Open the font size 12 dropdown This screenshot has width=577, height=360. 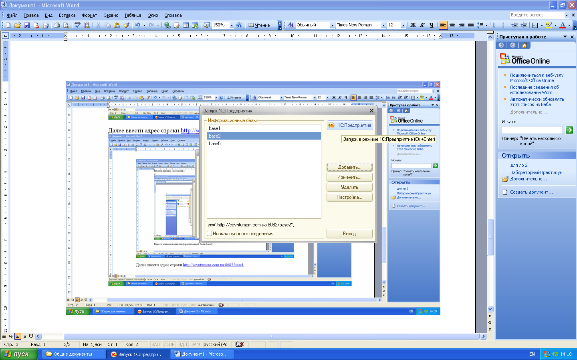coord(403,25)
